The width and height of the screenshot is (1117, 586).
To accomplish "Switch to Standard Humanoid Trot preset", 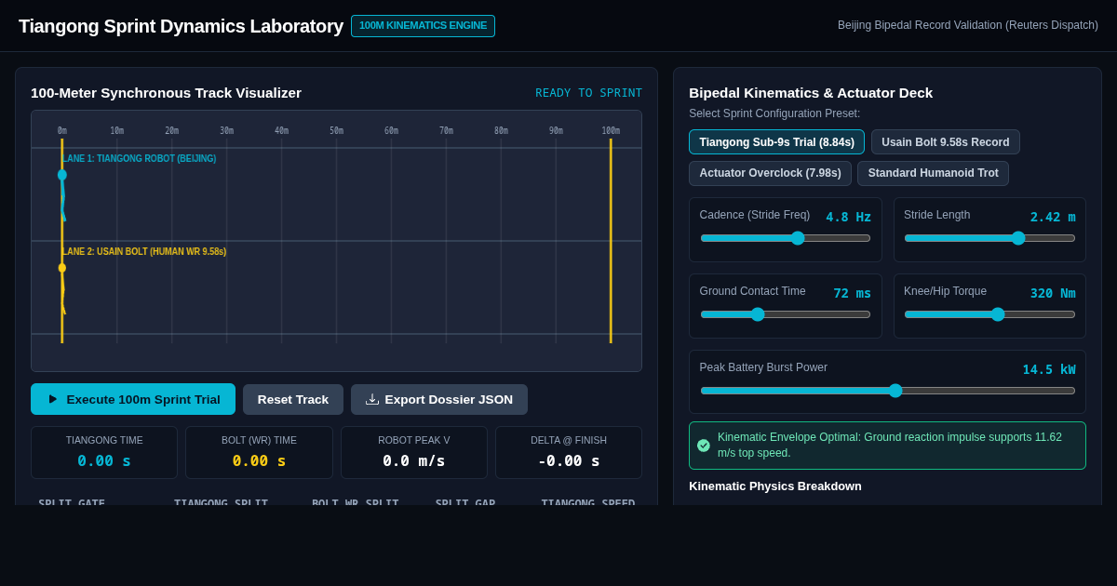I will tap(933, 173).
